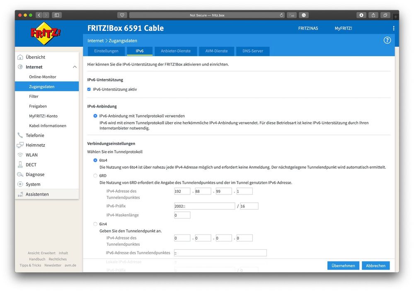The width and height of the screenshot is (414, 292).
Task: Click the Assistenten icon
Action: tap(20, 194)
